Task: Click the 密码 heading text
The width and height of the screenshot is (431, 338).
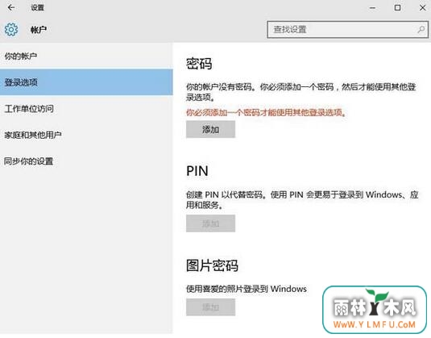Action: [x=199, y=64]
